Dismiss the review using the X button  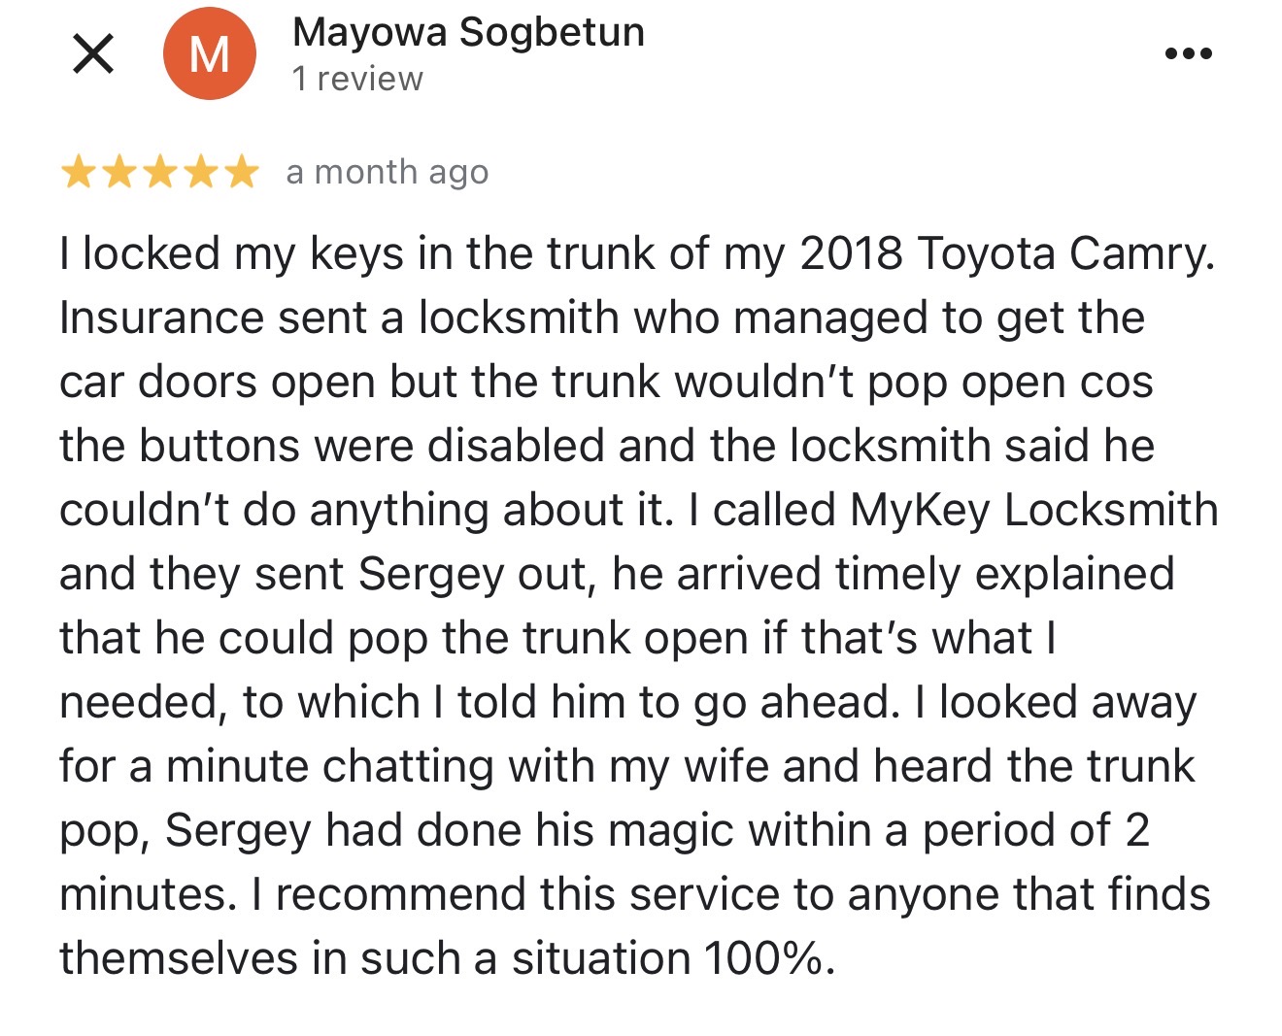coord(92,53)
